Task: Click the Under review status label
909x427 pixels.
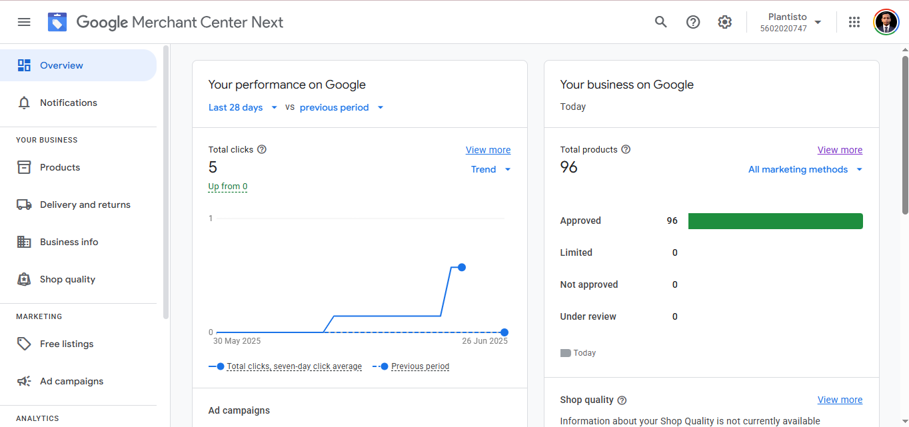Action: [588, 316]
